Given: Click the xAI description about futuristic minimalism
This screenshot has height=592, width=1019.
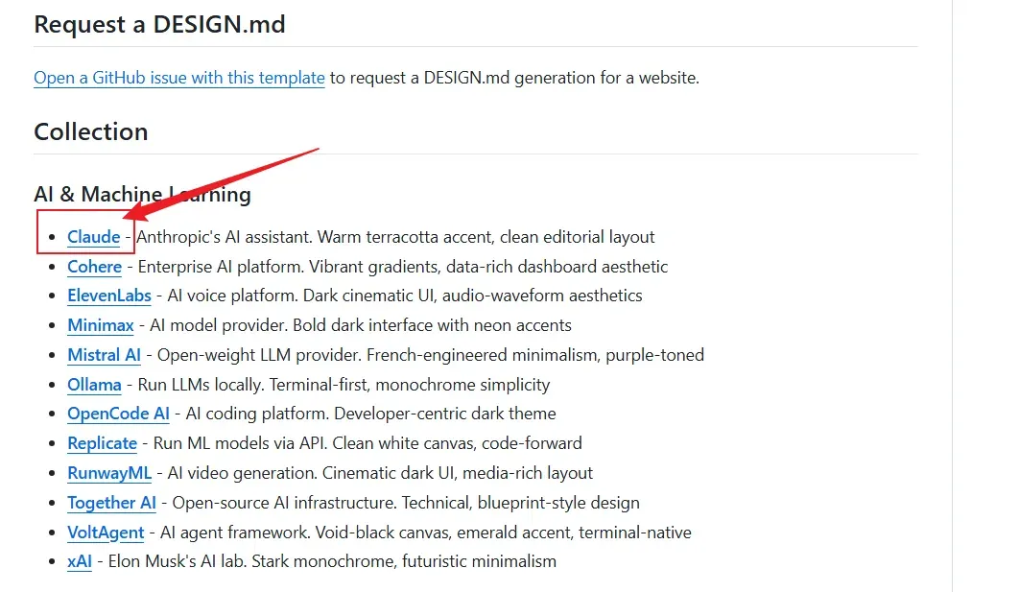Looking at the screenshot, I should click(x=332, y=561).
